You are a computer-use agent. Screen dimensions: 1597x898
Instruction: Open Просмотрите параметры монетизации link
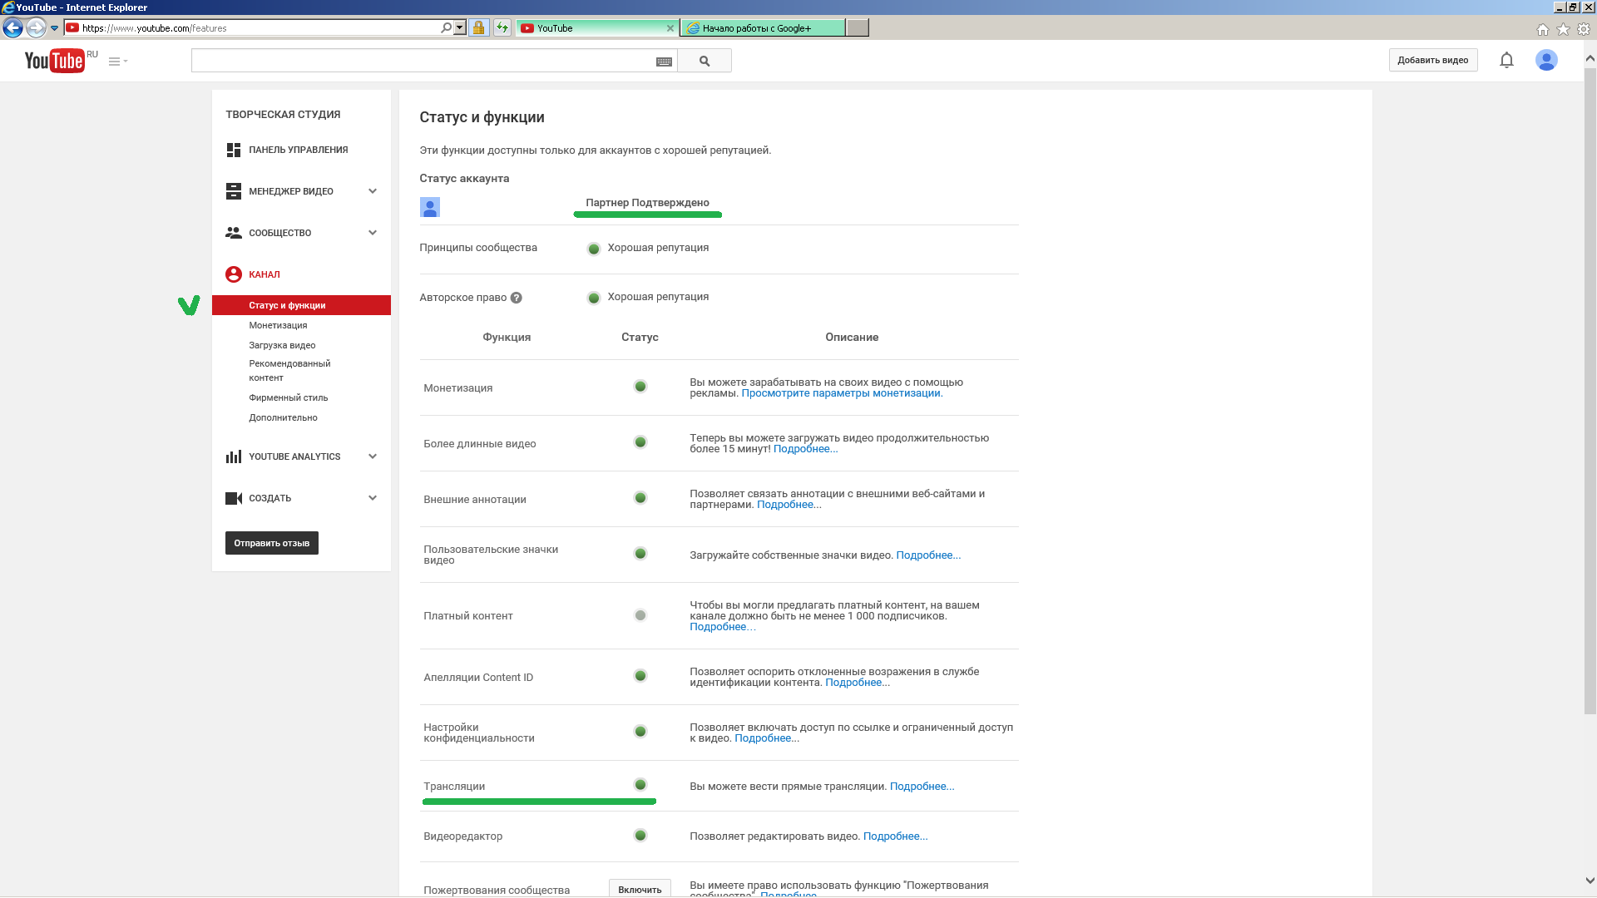pos(841,393)
